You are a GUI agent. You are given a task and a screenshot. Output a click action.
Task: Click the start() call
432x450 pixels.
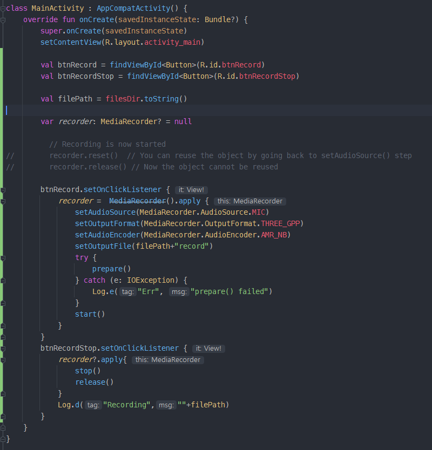pyautogui.click(x=90, y=314)
